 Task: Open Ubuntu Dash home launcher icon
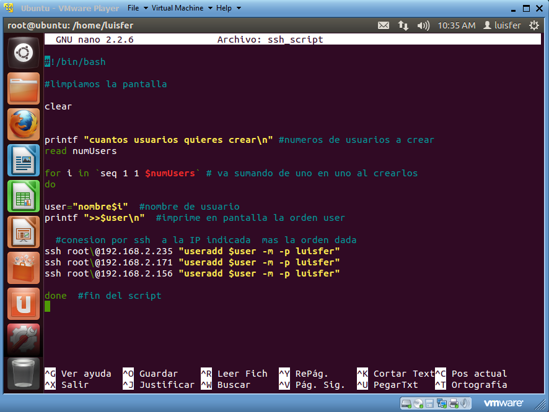point(23,54)
